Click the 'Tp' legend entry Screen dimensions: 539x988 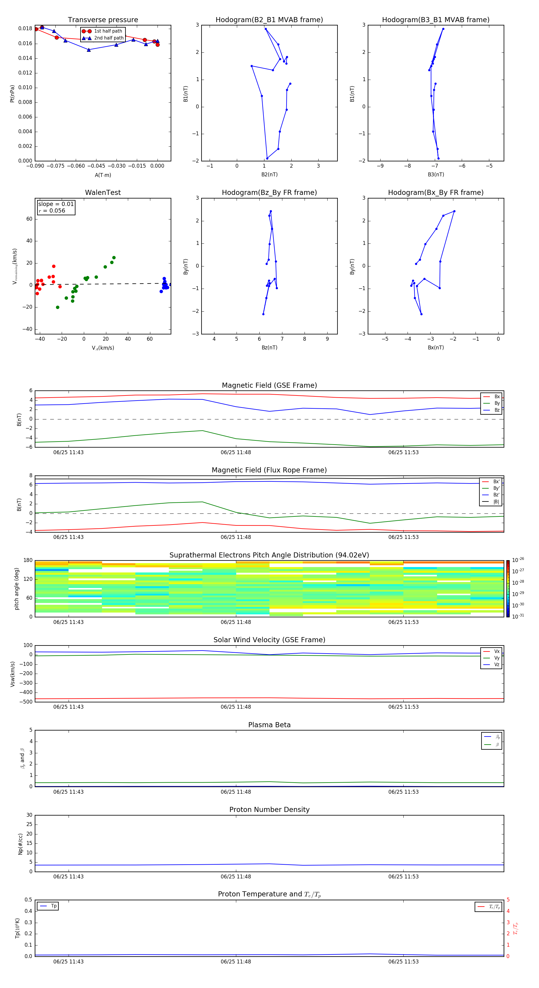pos(48,906)
